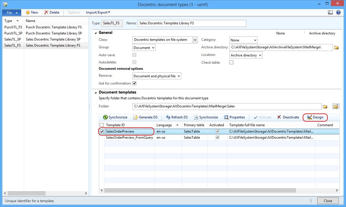Click SalesOrderPreview template ID cell
346x207 pixels.
coord(130,131)
